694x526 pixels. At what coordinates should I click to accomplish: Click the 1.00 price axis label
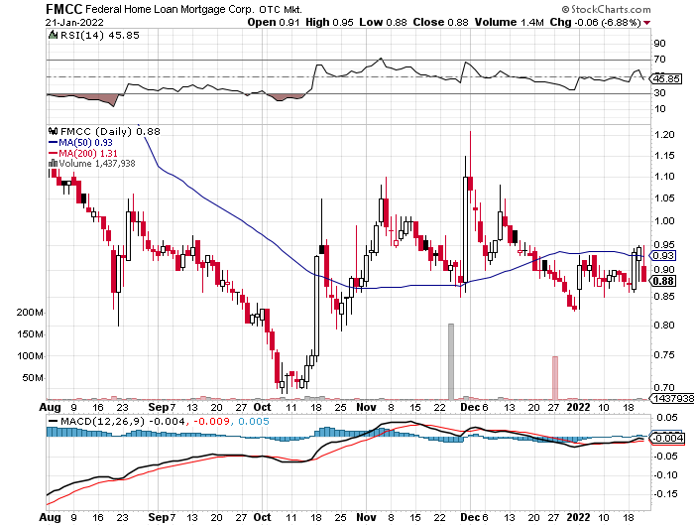(x=664, y=220)
